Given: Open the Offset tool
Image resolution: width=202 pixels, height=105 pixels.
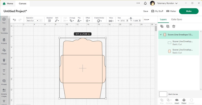Looking at the screenshot, I should point(88,20).
